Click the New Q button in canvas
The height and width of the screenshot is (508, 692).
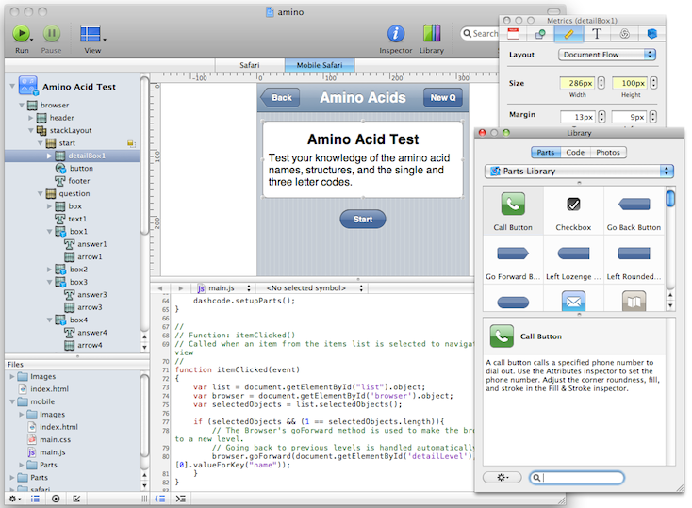tap(443, 97)
